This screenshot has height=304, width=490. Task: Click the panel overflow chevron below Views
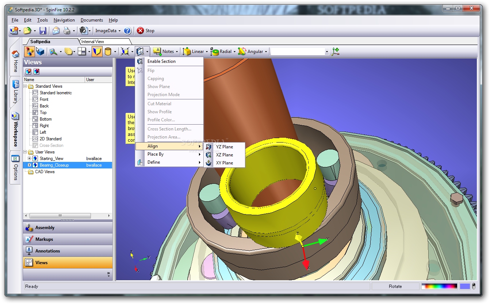(108, 274)
